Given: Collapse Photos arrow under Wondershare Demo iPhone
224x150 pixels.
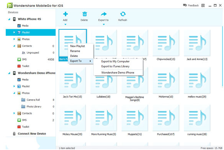Looking at the screenshot, I should pyautogui.click(x=14, y=93).
